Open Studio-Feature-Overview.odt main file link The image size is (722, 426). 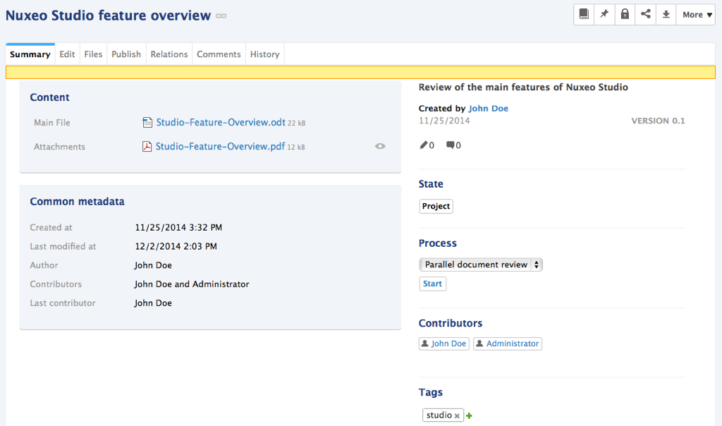coord(221,122)
